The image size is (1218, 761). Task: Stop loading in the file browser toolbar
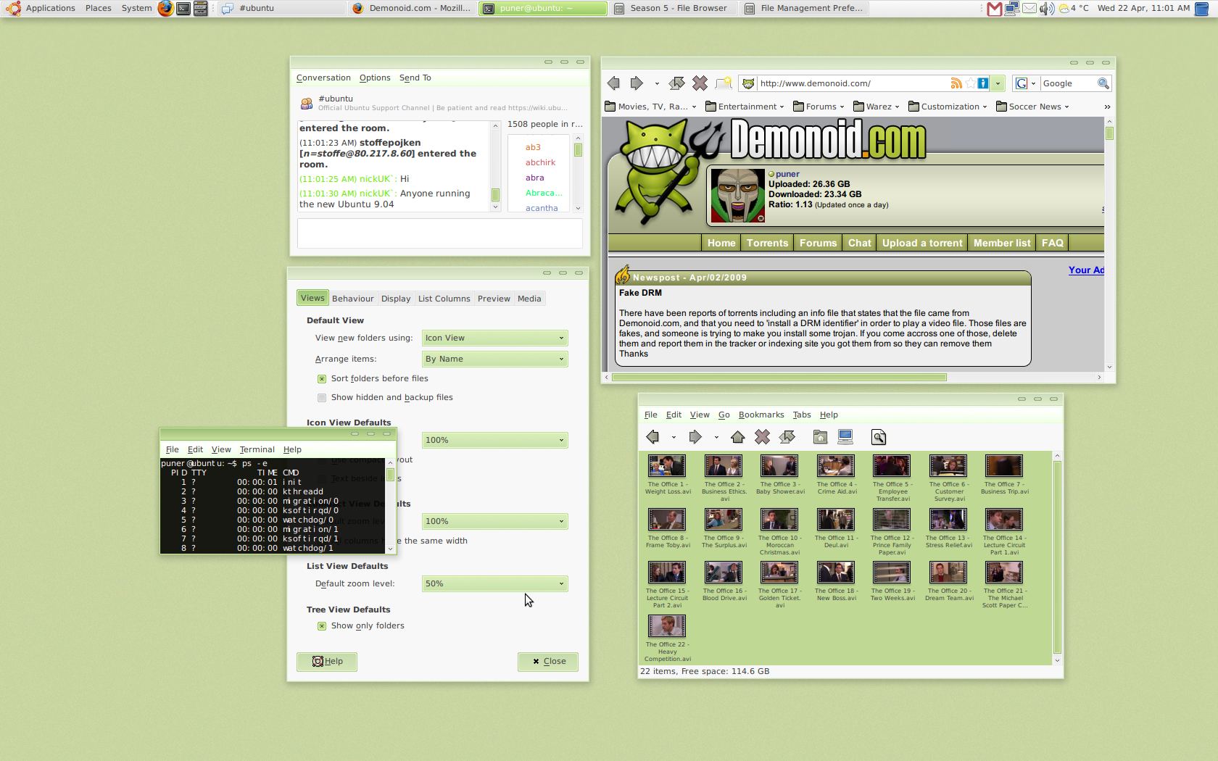762,437
